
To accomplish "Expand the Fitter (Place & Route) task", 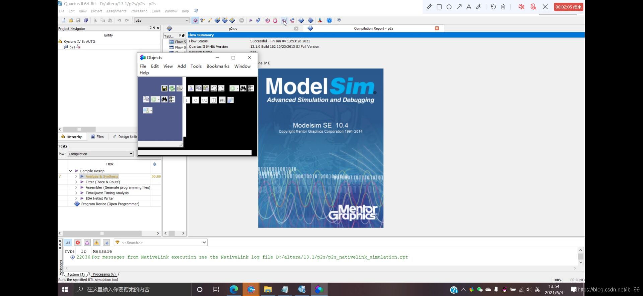I will (76, 182).
